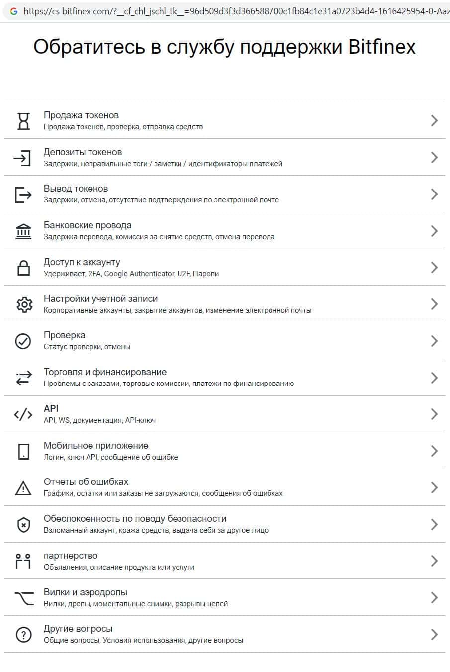Select the Торговля и финансирование category
The width and height of the screenshot is (450, 672).
[105, 372]
